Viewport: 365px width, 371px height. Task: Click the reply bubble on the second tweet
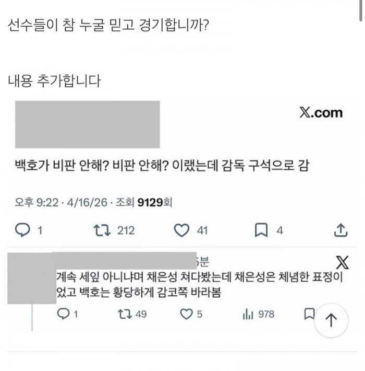[x=63, y=314]
